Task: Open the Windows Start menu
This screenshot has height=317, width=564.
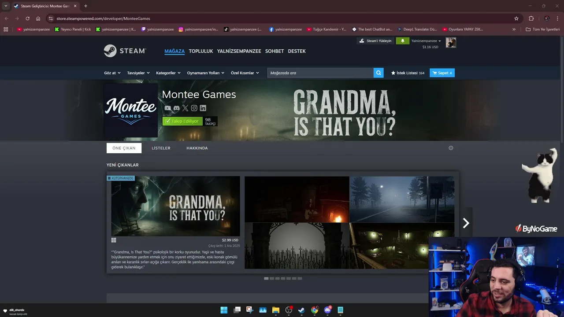Action: coord(224,310)
